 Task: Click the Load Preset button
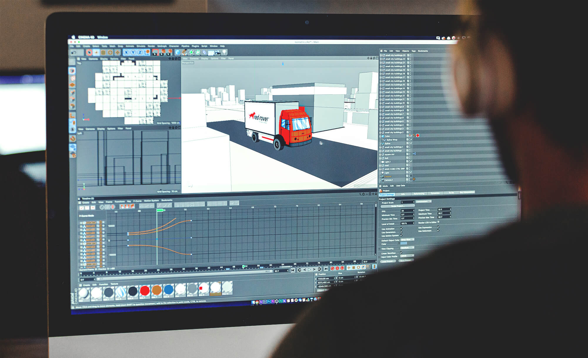click(x=389, y=261)
